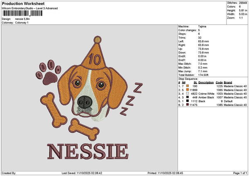Click the dark red 11475 swatch
The width and height of the screenshot is (249, 176).
click(x=188, y=105)
